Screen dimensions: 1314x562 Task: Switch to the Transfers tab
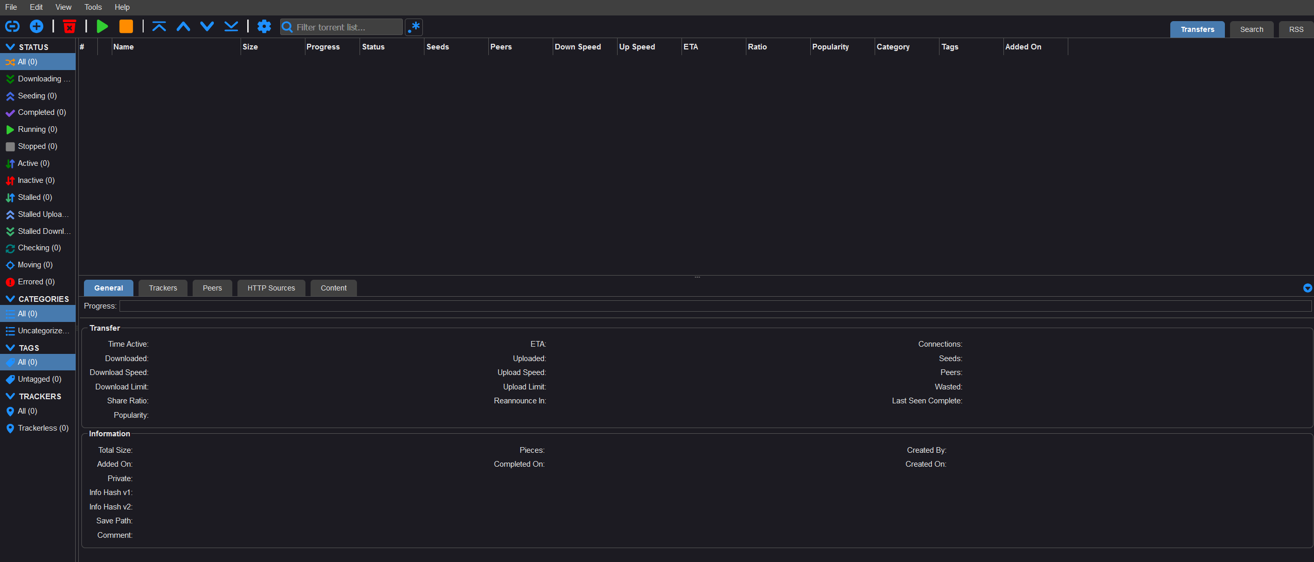pyautogui.click(x=1197, y=29)
